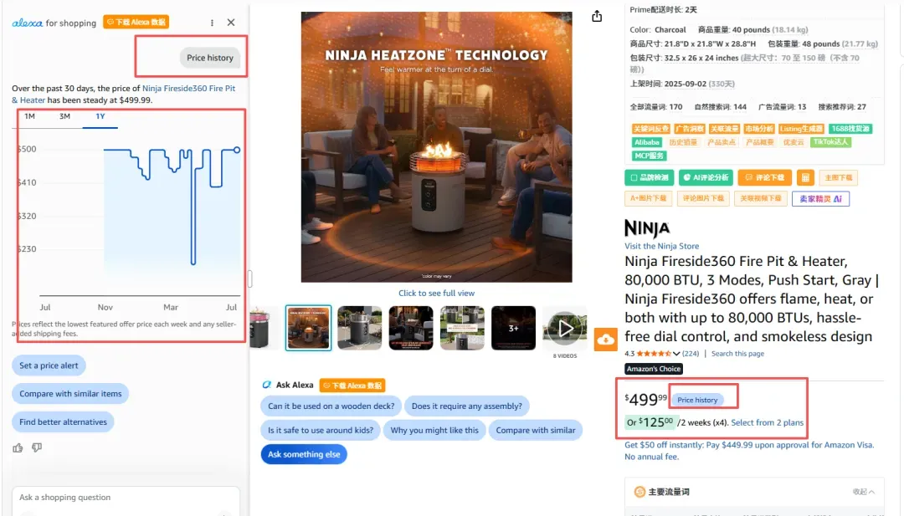
Task: Play the product videos thumbnail
Action: tap(565, 328)
